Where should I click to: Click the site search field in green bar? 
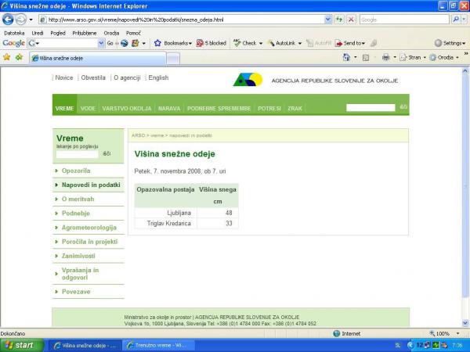[371, 108]
